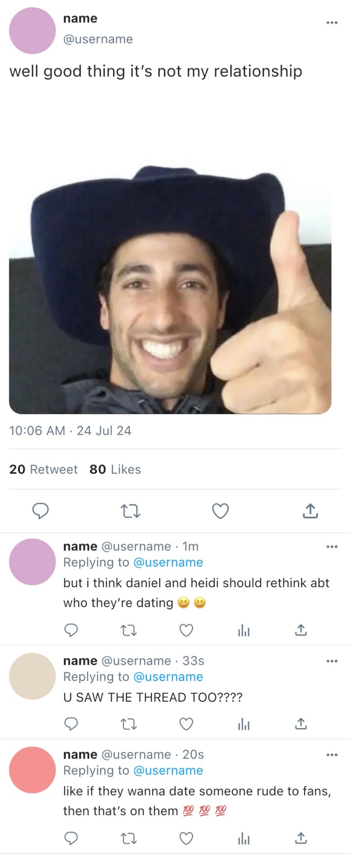351x854 pixels.
Task: Open the cowboy hat thumbs up photo
Action: pos(170,290)
